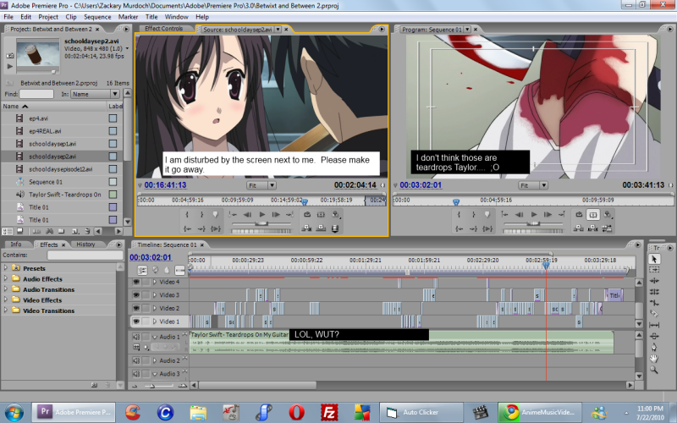Click Source monitor shuttle slider

point(261,223)
